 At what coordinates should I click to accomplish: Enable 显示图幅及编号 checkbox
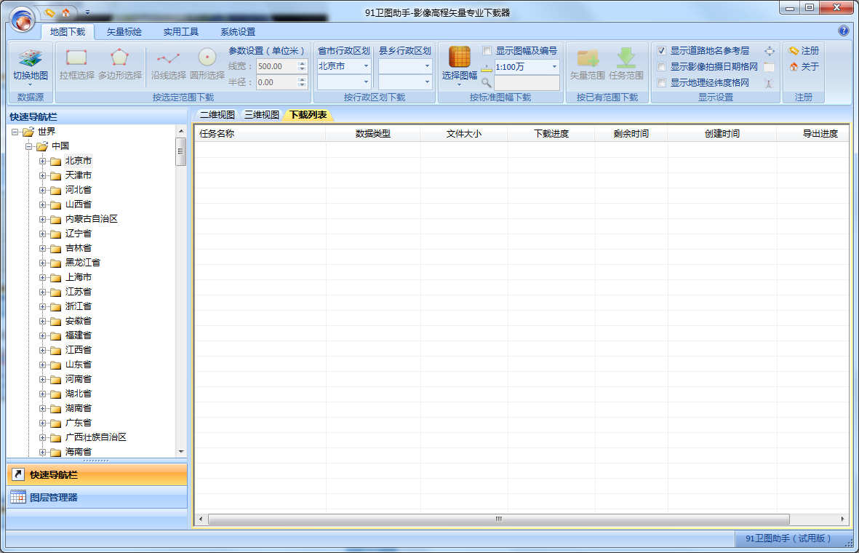[x=487, y=51]
